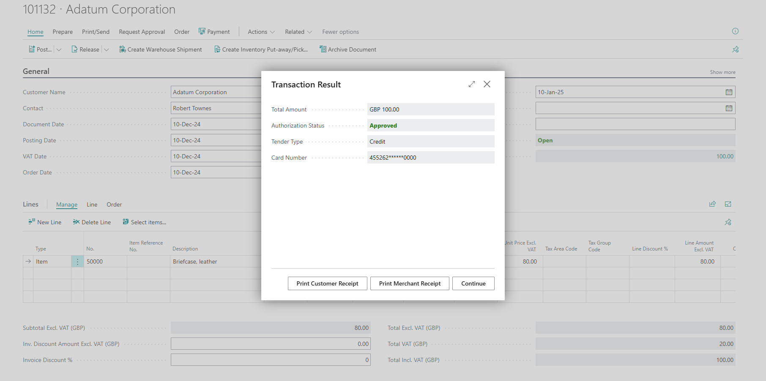The width and height of the screenshot is (766, 381).
Task: Click the share icon in Lines section
Action: pyautogui.click(x=712, y=204)
